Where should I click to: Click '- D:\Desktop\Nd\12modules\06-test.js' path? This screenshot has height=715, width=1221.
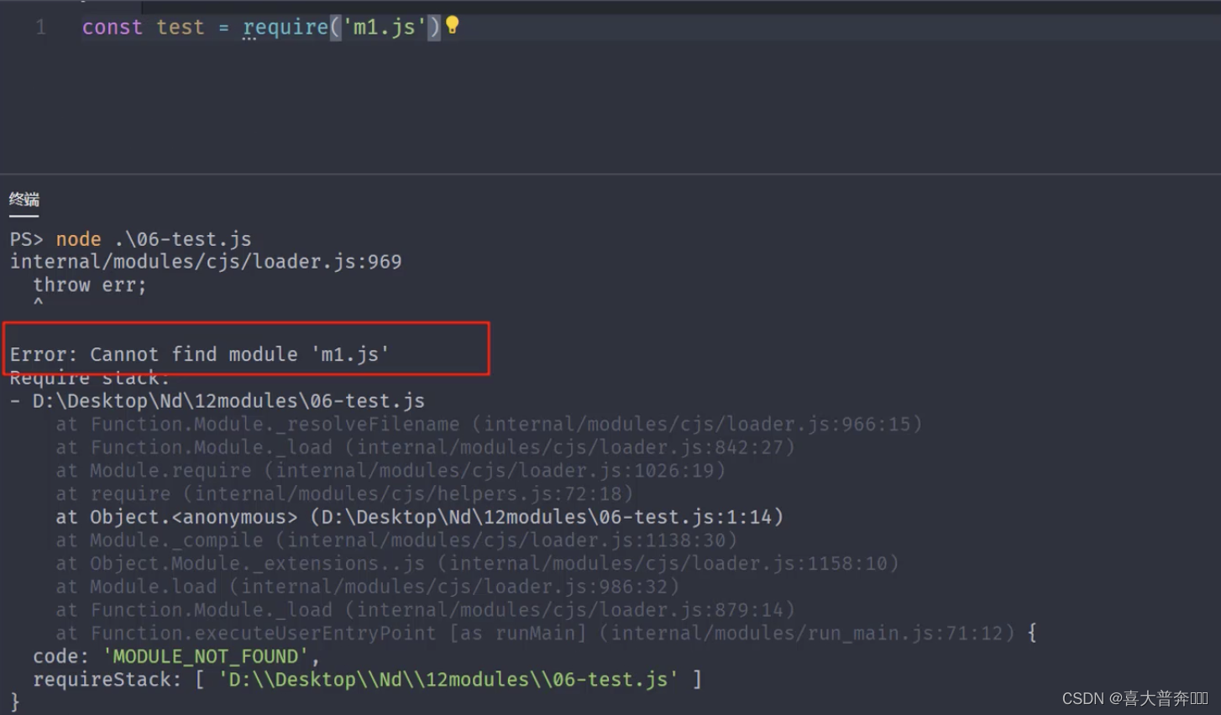[217, 401]
